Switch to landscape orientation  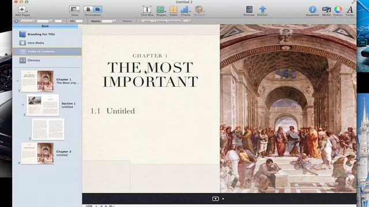click(97, 9)
